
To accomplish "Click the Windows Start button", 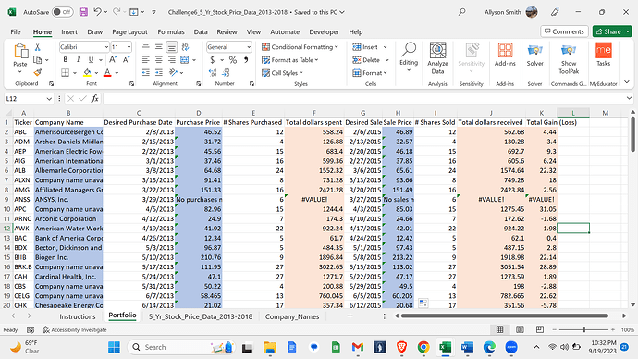I will point(114,347).
